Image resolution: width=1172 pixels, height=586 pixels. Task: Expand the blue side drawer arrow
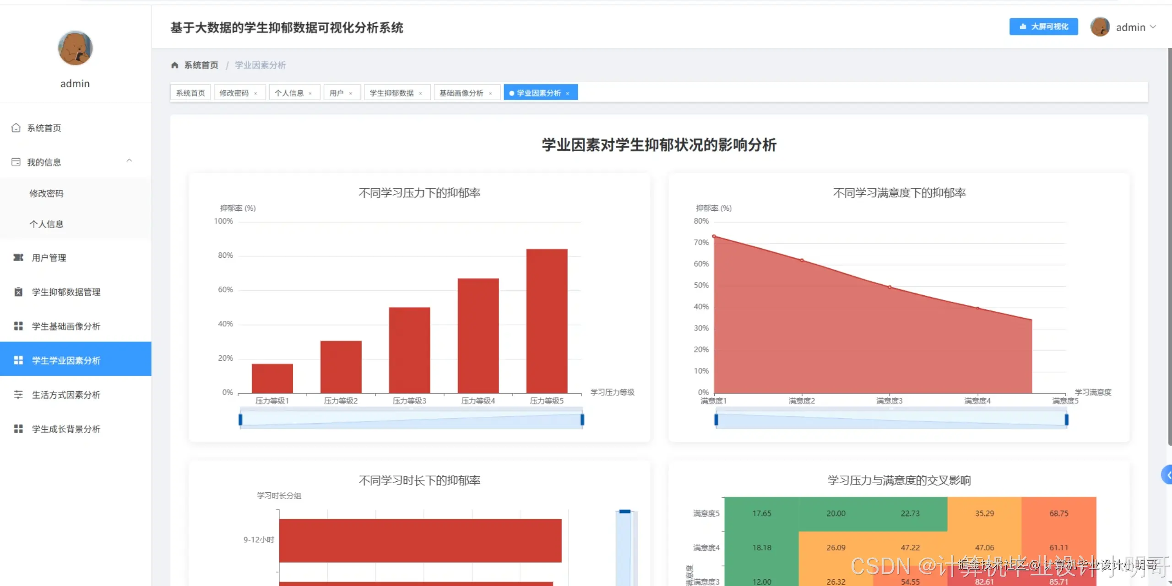point(1167,475)
